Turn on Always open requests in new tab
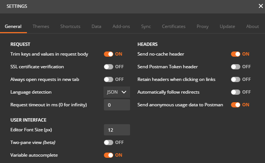 pos(108,79)
